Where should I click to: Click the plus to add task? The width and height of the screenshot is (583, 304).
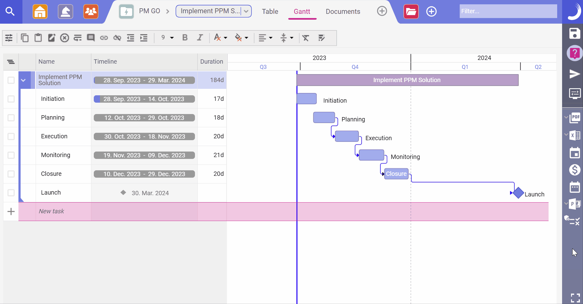pyautogui.click(x=11, y=211)
